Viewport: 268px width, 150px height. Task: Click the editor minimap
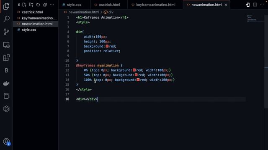tap(254, 18)
